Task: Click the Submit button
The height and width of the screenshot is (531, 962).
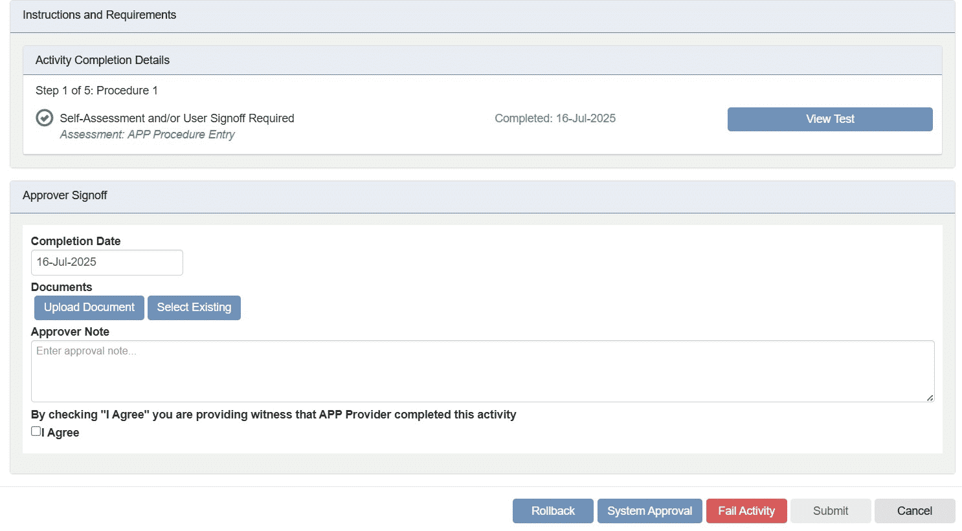Action: (x=830, y=511)
